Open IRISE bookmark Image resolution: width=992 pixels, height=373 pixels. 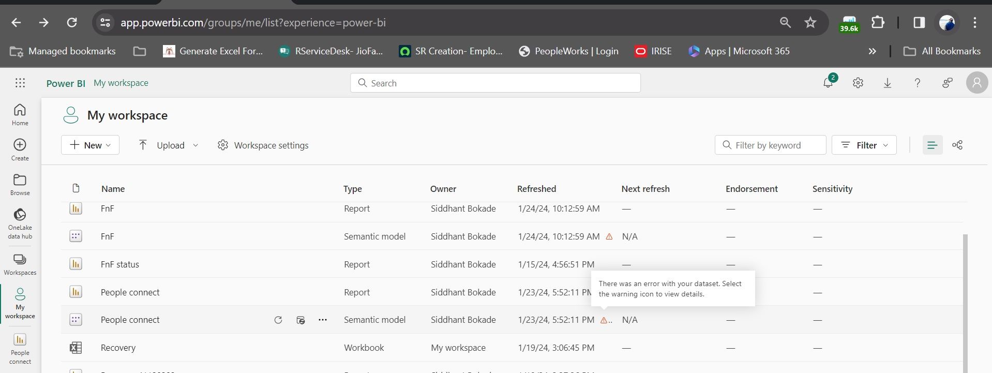[x=653, y=51]
